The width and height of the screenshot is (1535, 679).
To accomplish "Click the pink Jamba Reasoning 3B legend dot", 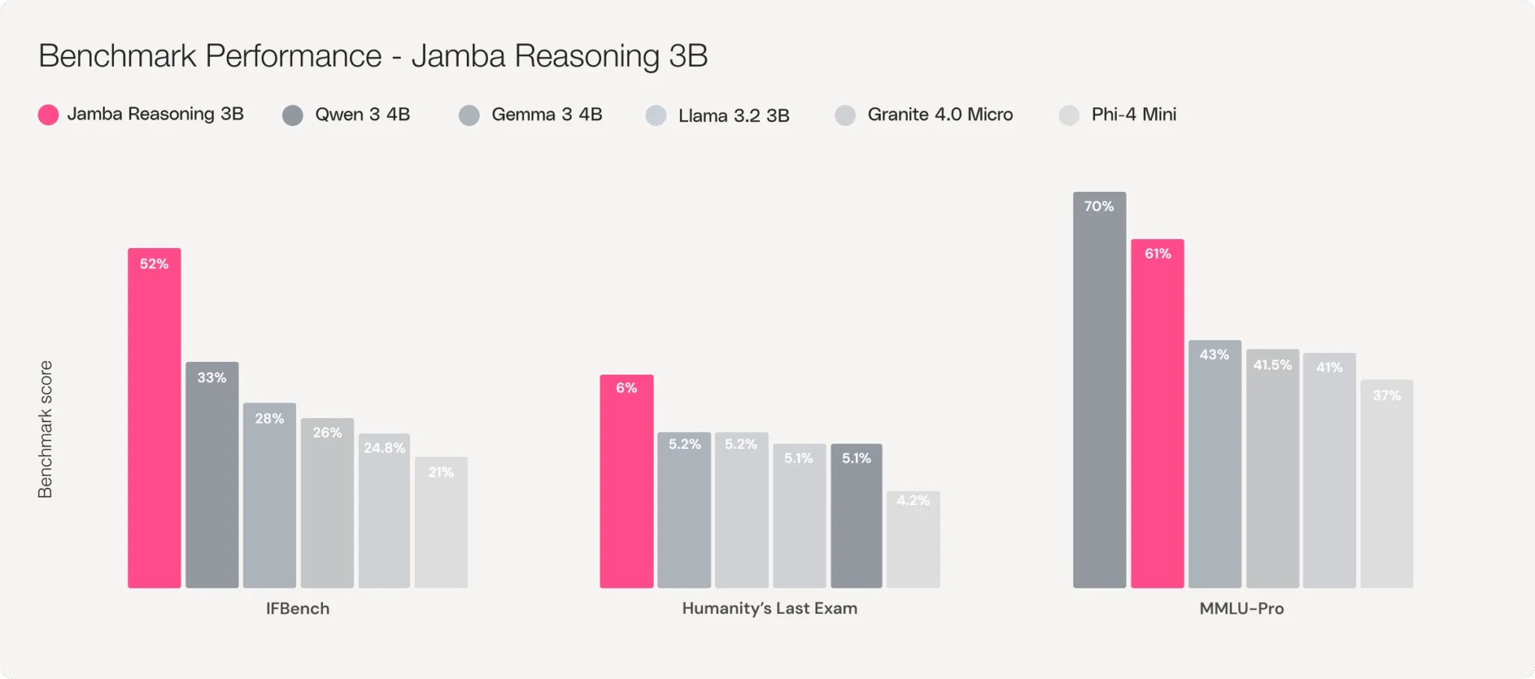I will [48, 115].
